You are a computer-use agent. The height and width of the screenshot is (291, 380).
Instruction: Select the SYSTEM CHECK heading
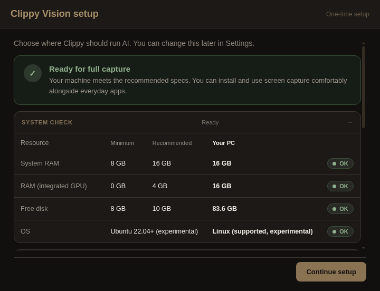point(47,122)
